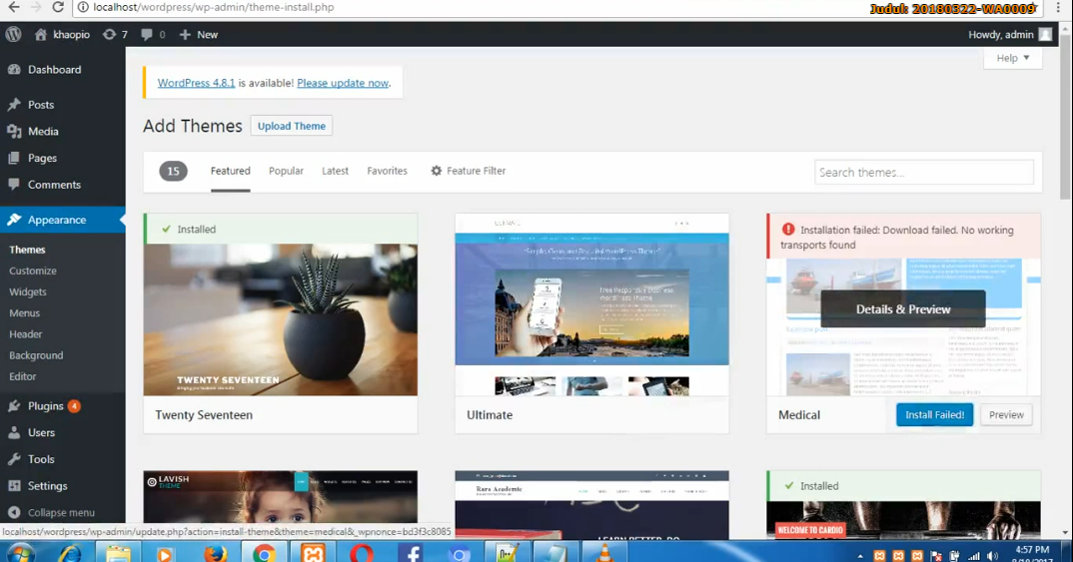Open the Howdy, admin profile menu
This screenshot has height=562, width=1073.
point(1009,34)
